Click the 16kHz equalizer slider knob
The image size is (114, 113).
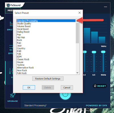(x=103, y=52)
